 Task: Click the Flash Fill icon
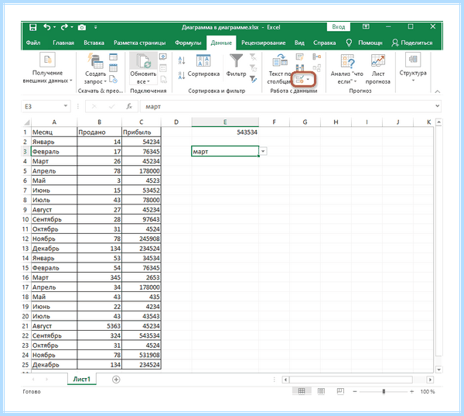(x=300, y=57)
